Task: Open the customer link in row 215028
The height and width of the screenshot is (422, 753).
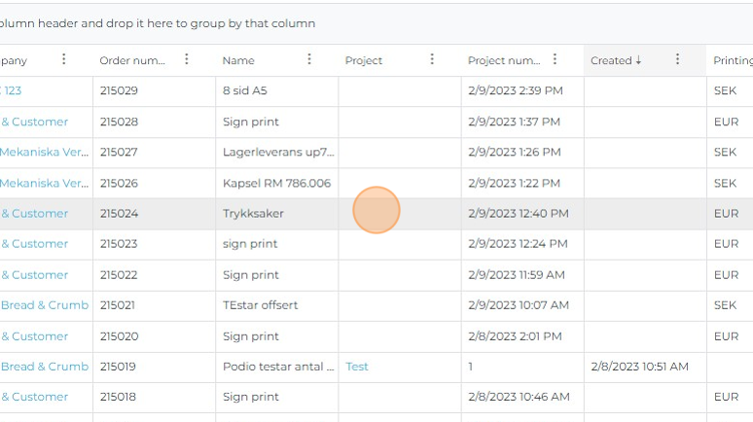Action: tap(35, 122)
